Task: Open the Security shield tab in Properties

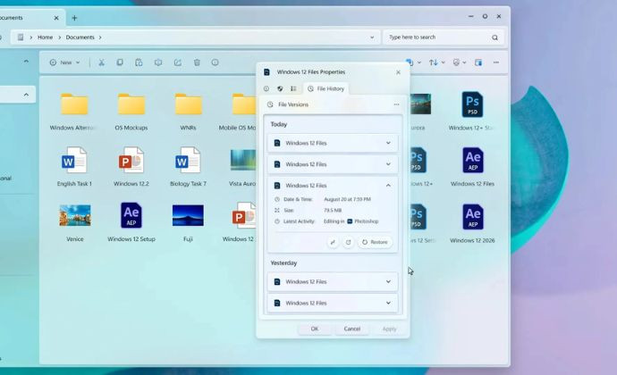Action: pos(280,88)
